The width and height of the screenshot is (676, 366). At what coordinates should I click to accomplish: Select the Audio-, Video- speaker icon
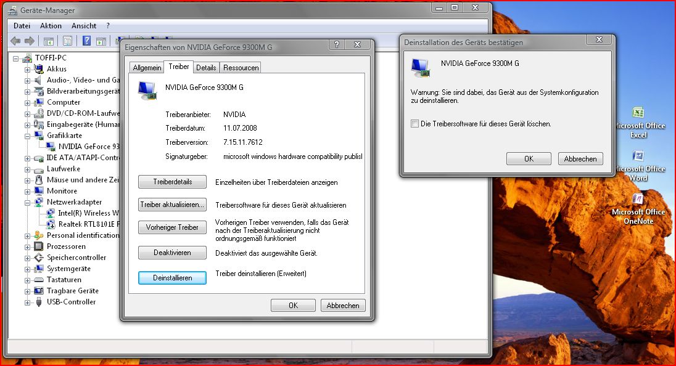[x=39, y=80]
